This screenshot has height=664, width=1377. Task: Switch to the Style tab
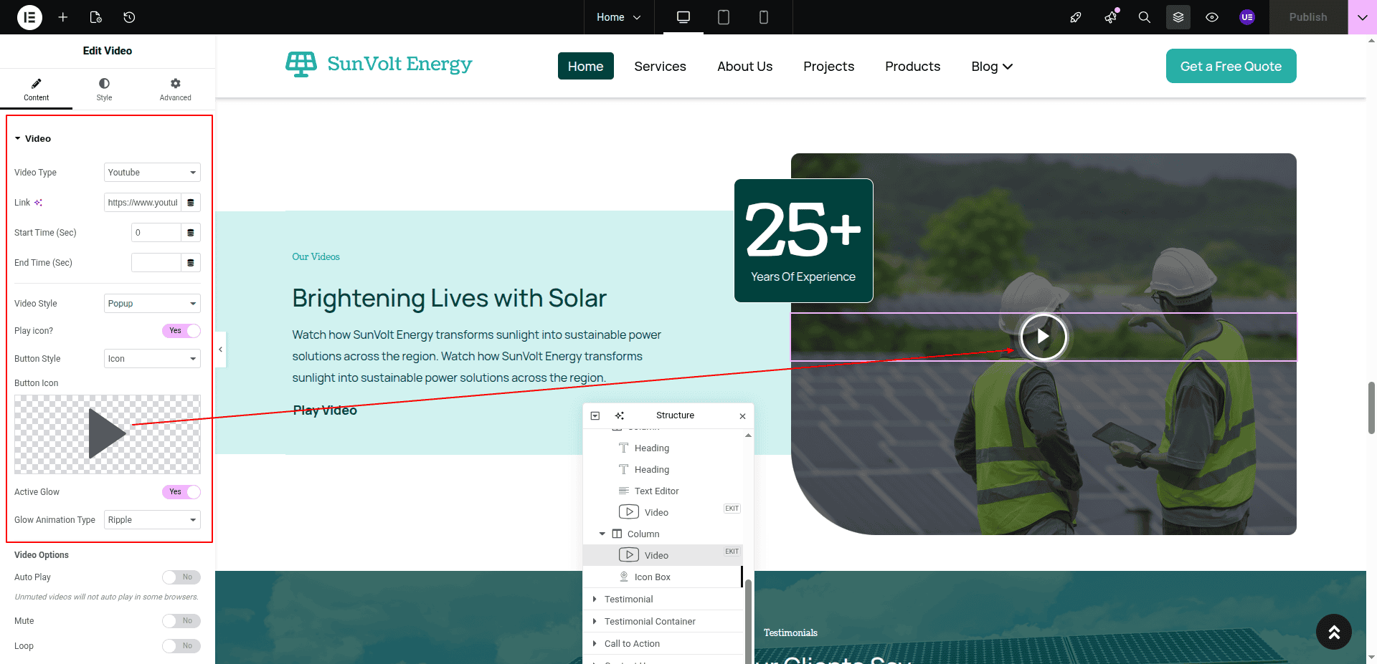(104, 89)
